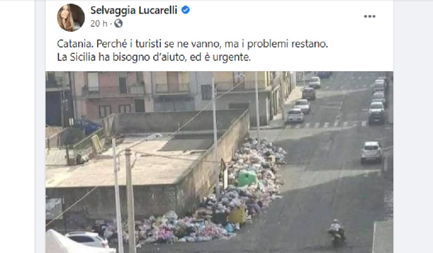Open Selvaggia Lucarelli's profile picture

[x=70, y=17]
